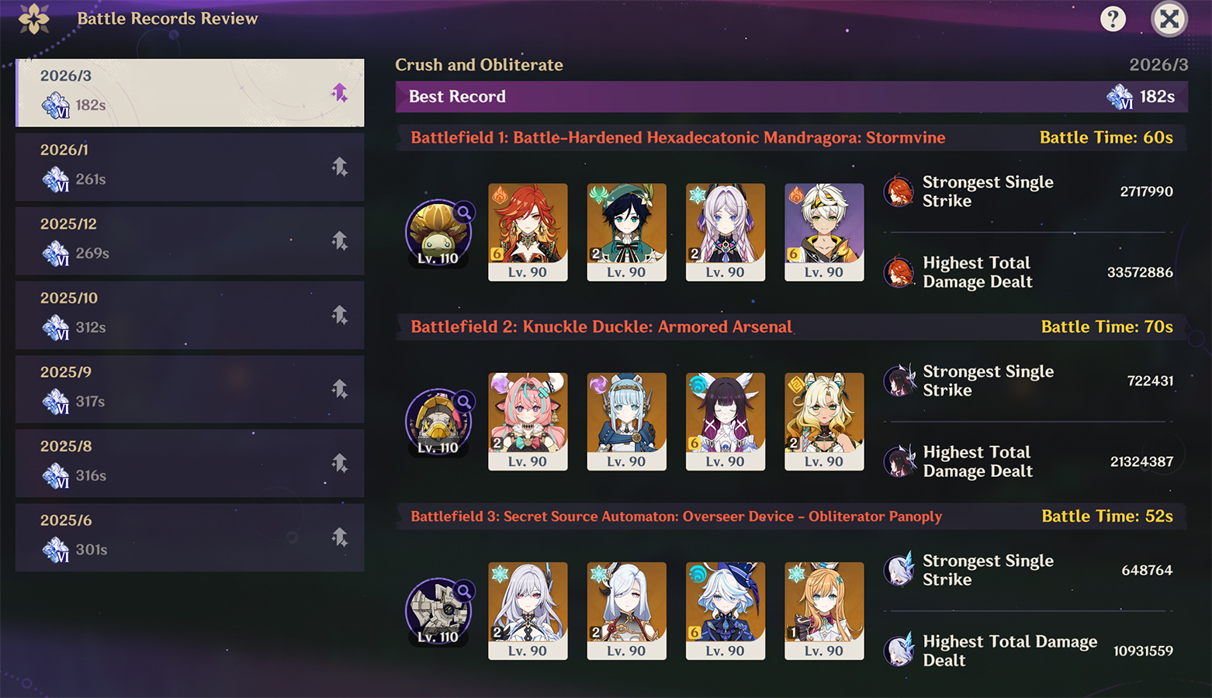Select the blue-hat Hydro character in Battlefield 3
Viewport: 1212px width, 698px height.
(x=725, y=610)
